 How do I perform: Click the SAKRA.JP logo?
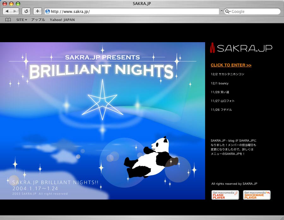click(x=241, y=48)
